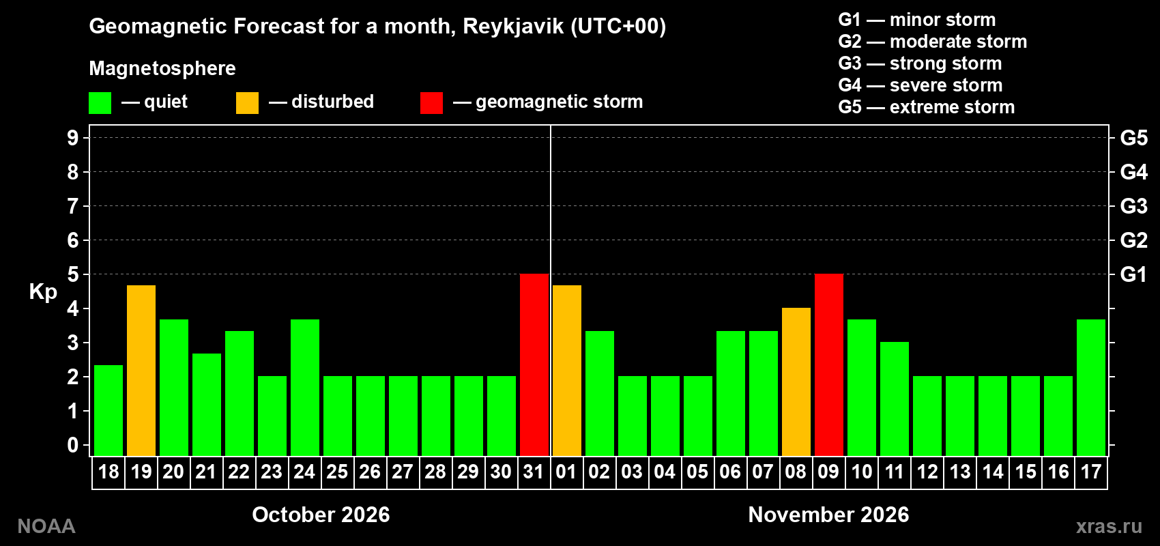Viewport: 1160px width, 546px height.
Task: Click the NOAA source label
Action: pos(46,526)
